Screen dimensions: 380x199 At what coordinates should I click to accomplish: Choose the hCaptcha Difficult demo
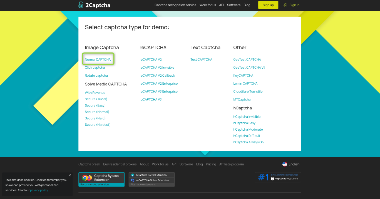[x=247, y=136]
